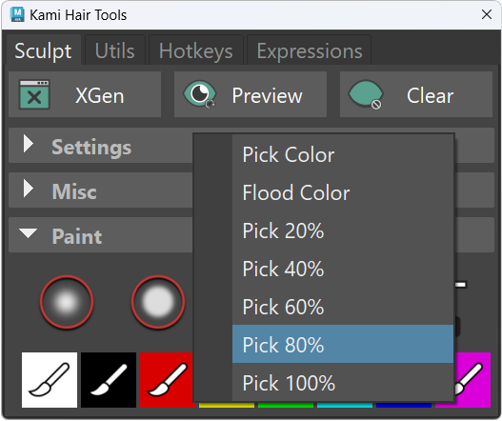Select Pick 60% menu entry
Viewport: 502px width, 421px height.
point(343,307)
